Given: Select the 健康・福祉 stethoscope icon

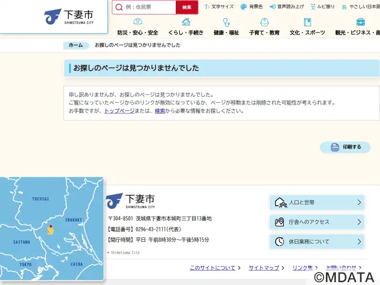Looking at the screenshot, I should (x=226, y=22).
